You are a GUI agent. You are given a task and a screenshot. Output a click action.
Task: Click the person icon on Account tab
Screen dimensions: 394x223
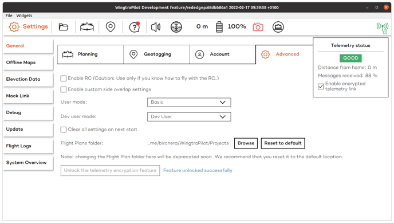pos(199,54)
